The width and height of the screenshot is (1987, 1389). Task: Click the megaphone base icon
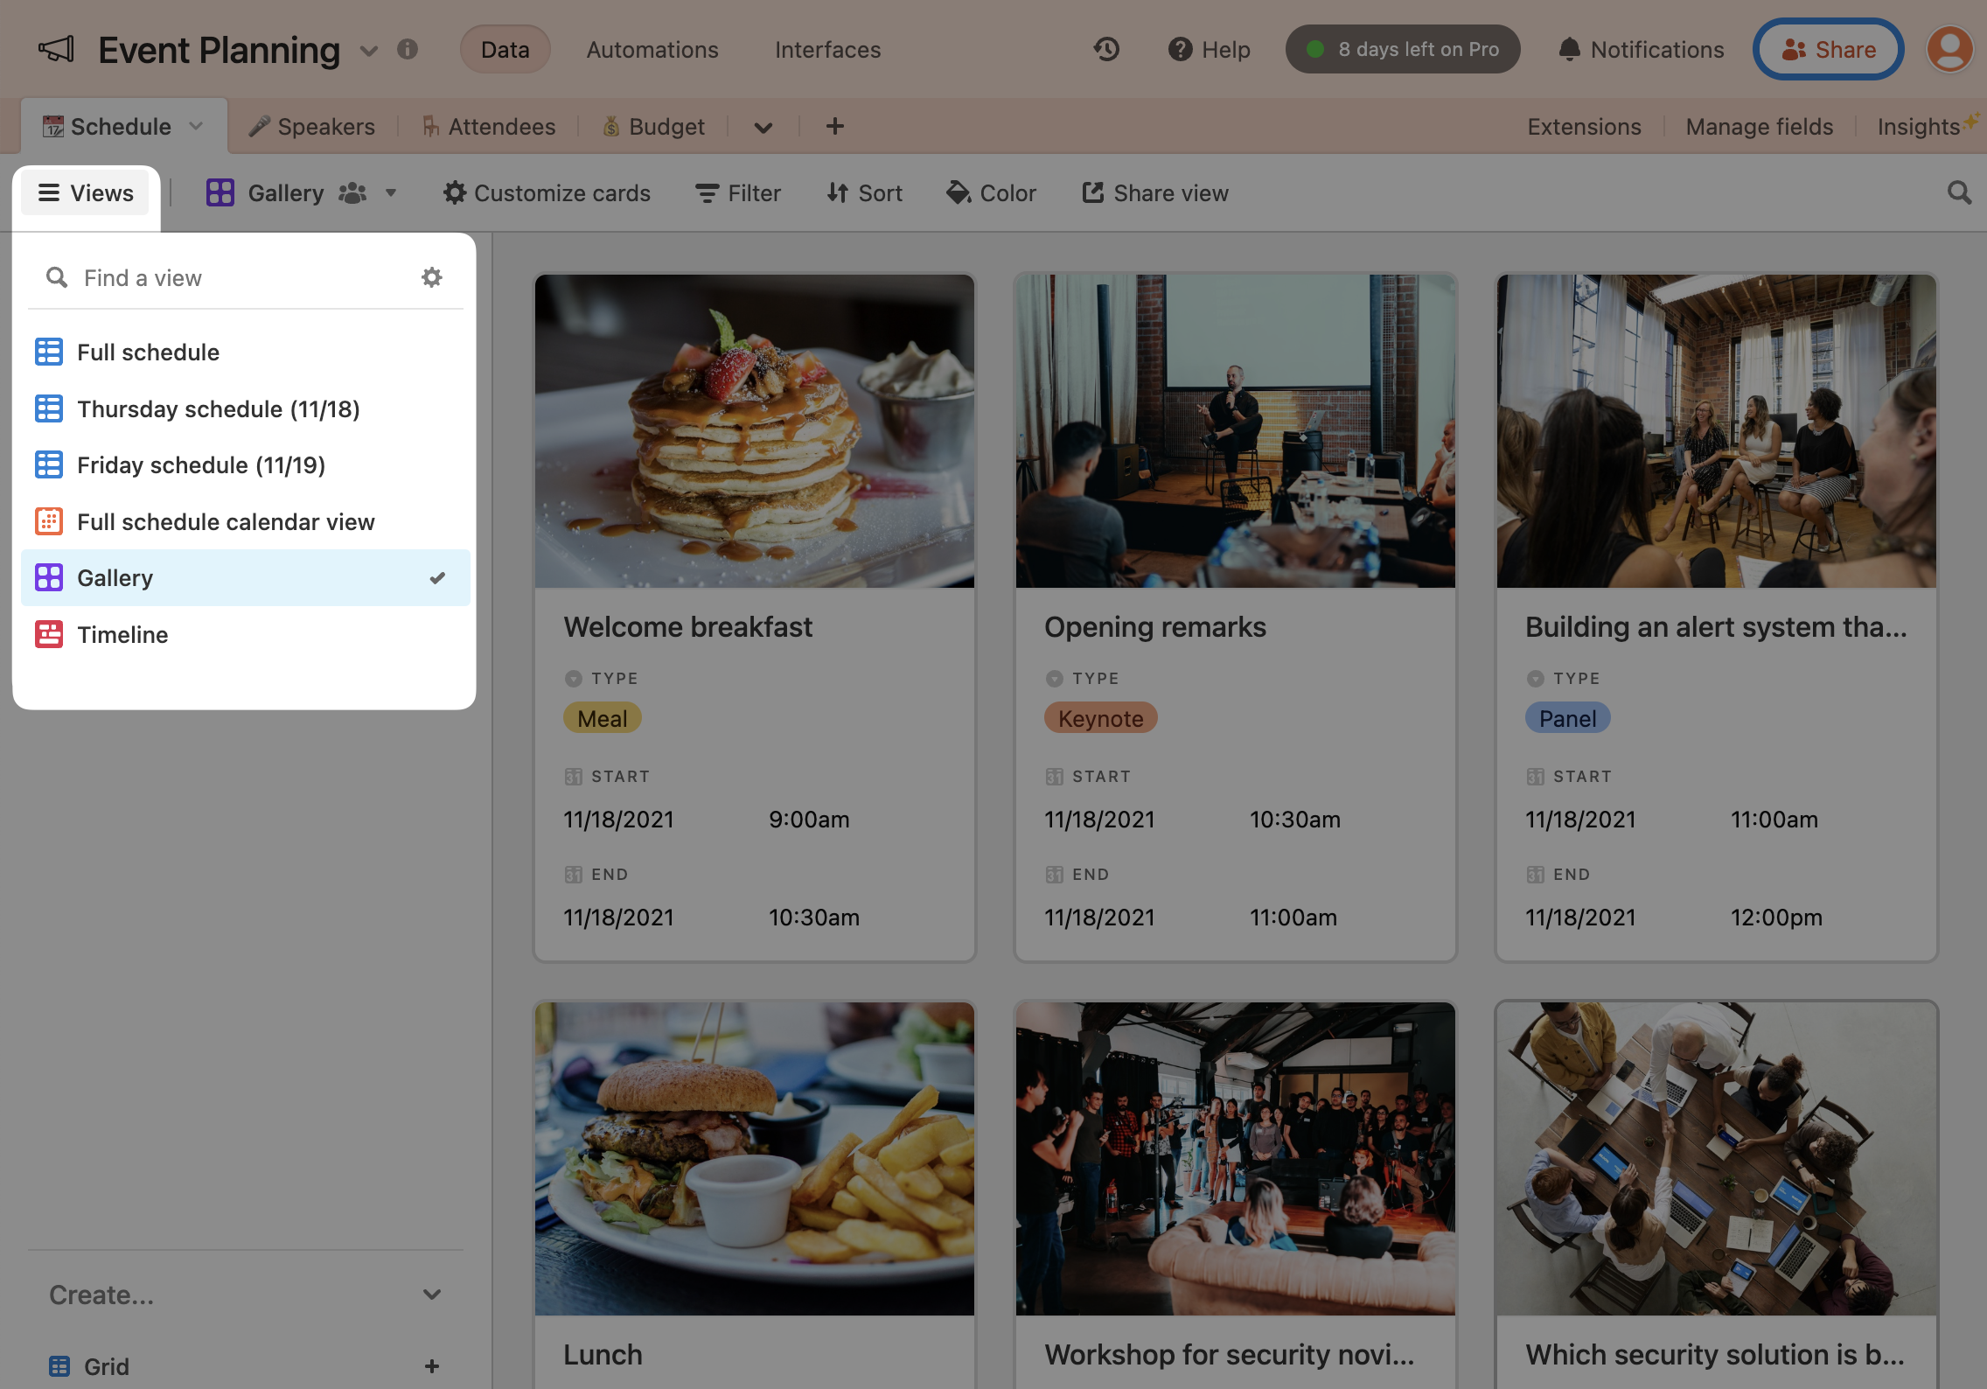pos(57,49)
